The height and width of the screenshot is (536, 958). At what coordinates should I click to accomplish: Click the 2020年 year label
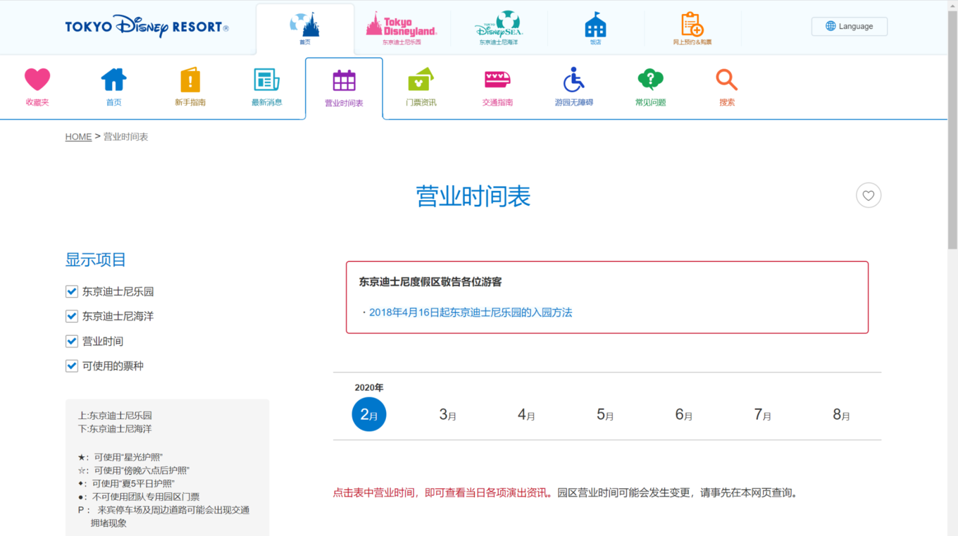369,387
